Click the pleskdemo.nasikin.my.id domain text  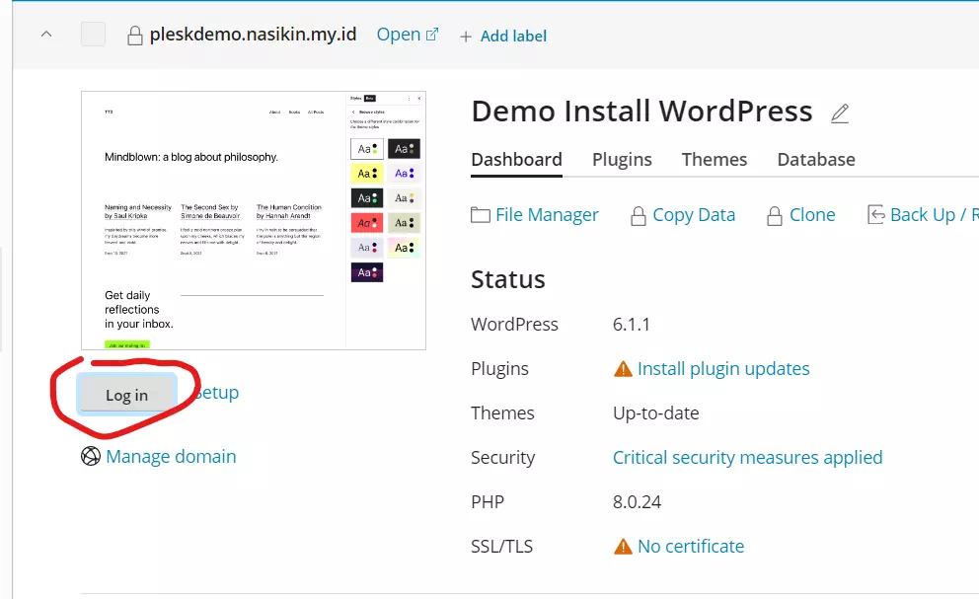(x=253, y=35)
